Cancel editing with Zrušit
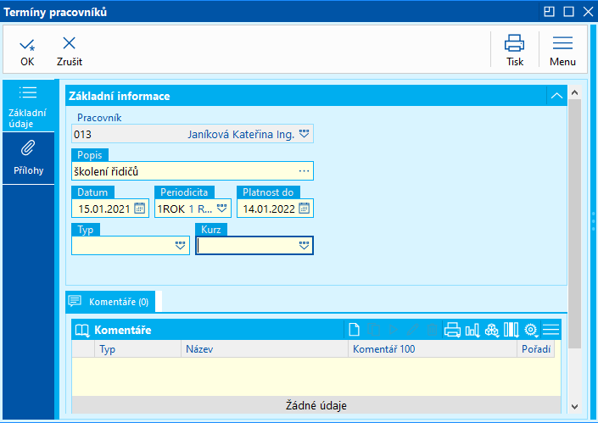 69,52
